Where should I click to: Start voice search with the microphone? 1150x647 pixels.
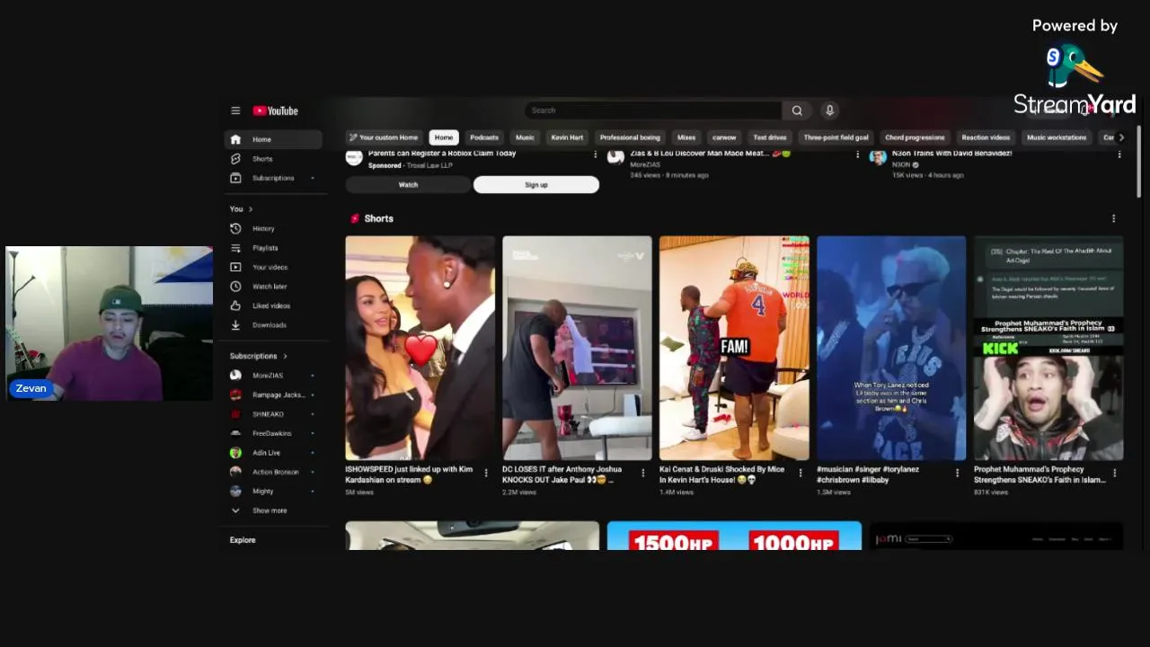click(x=829, y=111)
